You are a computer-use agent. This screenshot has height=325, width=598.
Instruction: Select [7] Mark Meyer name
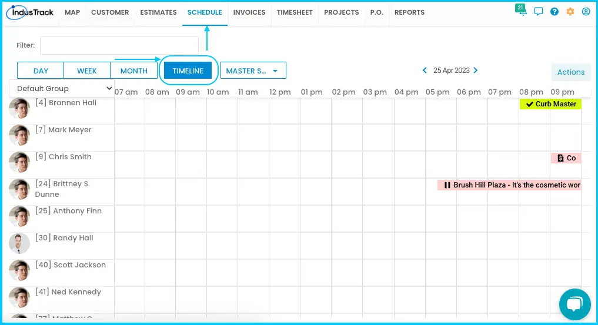64,130
